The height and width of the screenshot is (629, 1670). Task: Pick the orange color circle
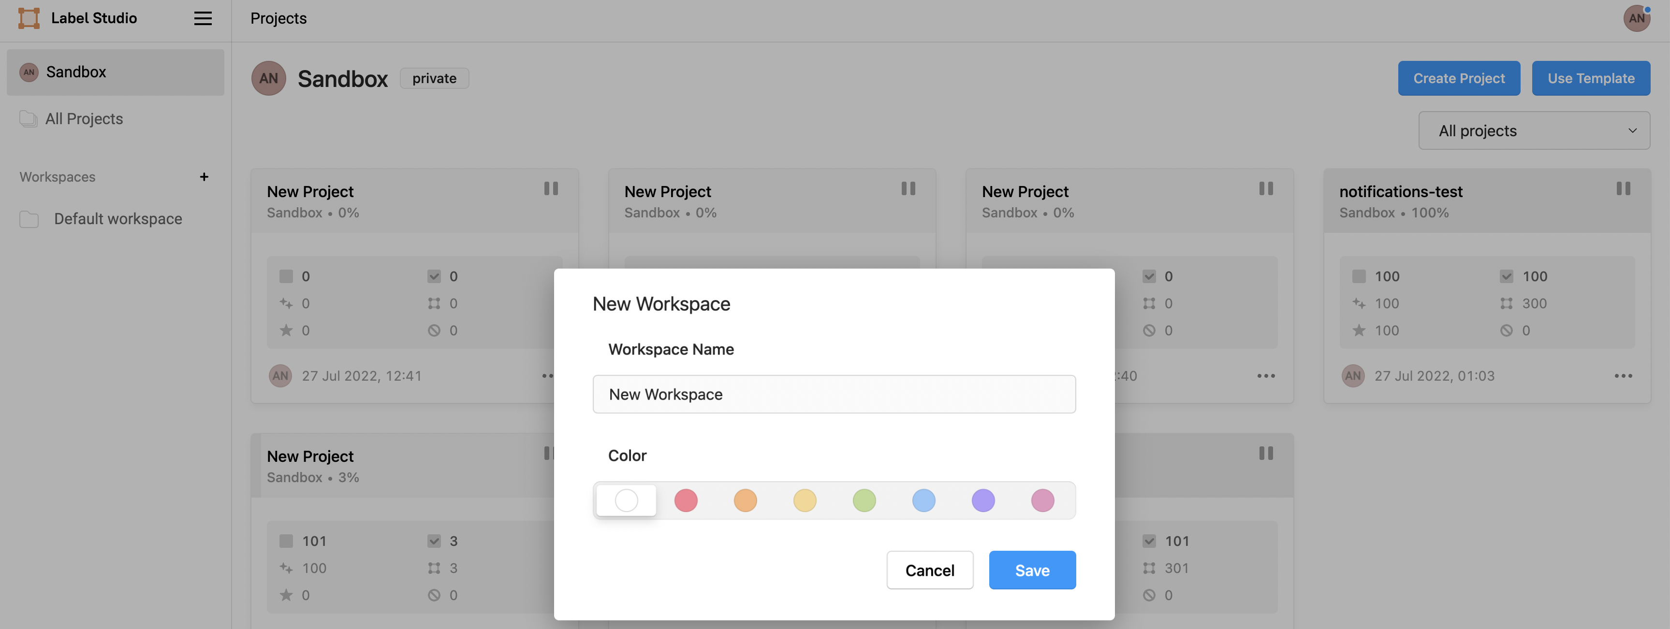(x=745, y=500)
